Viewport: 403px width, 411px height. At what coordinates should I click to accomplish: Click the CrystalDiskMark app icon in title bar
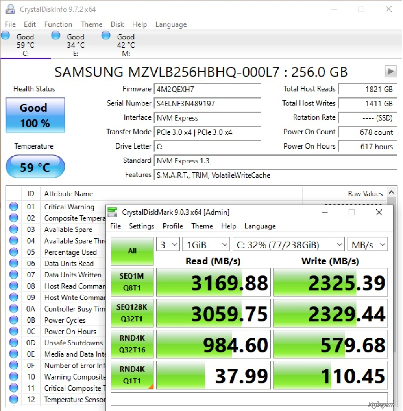113,212
